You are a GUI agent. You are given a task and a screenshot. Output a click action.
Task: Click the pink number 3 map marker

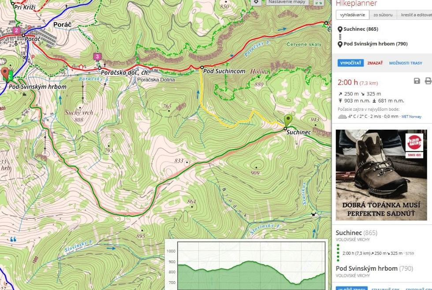[x=97, y=56]
